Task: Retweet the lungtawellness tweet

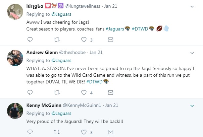Action: coord(57,40)
